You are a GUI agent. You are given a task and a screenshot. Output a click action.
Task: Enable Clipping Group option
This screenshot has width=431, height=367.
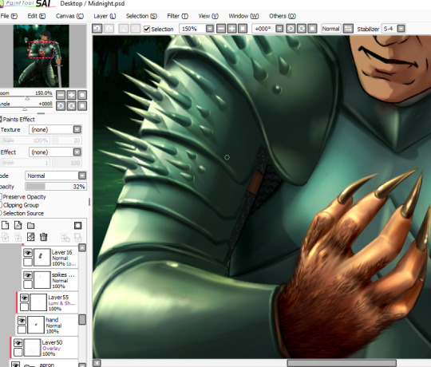tap(1, 205)
